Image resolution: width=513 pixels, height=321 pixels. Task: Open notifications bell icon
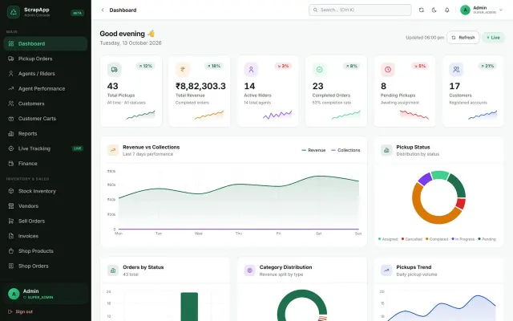(447, 10)
